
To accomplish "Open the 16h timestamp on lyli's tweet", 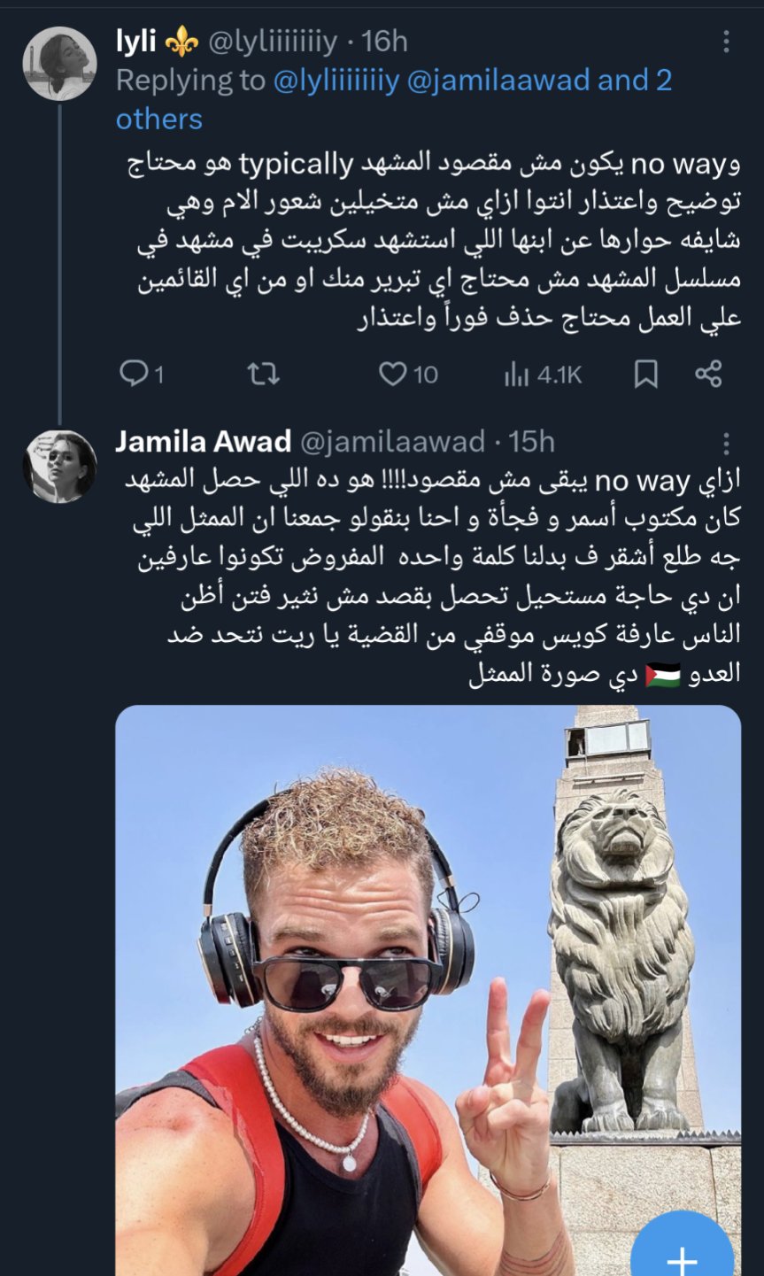I will click(385, 41).
